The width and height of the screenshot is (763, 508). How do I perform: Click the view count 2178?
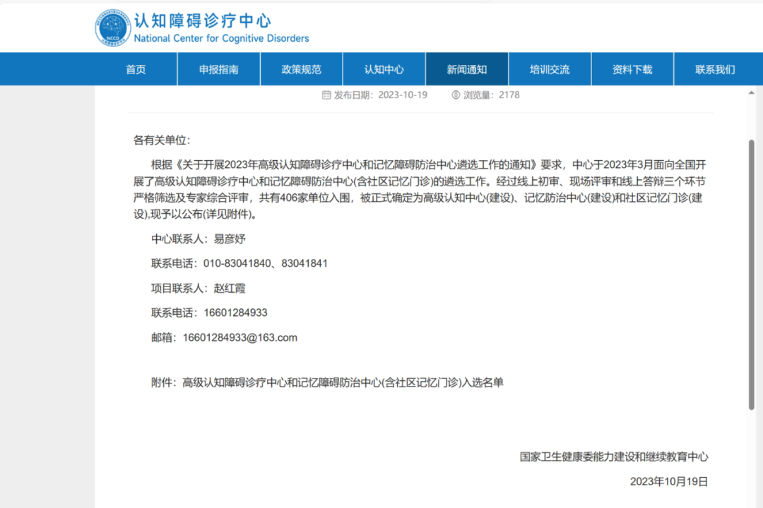coord(509,95)
